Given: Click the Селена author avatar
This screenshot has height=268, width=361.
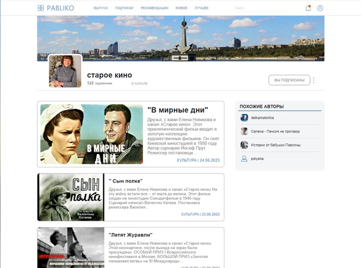Looking at the screenshot, I should click(244, 131).
